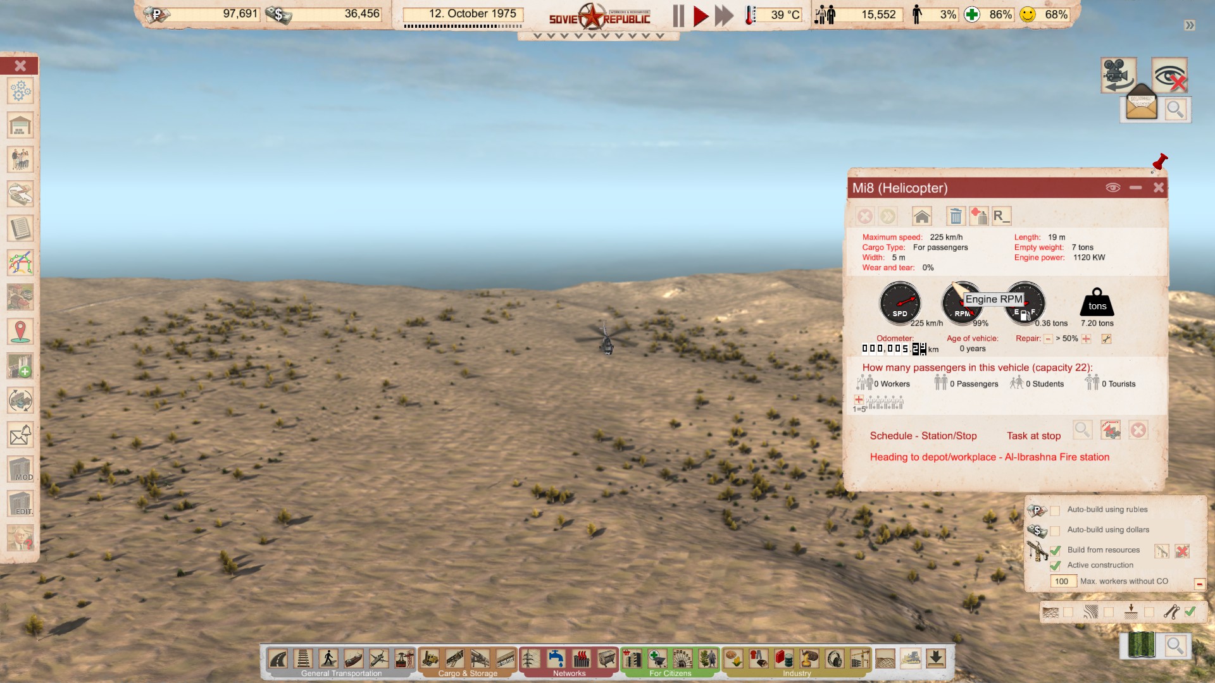Open the roads construction menu
1215x683 pixels.
point(278,659)
